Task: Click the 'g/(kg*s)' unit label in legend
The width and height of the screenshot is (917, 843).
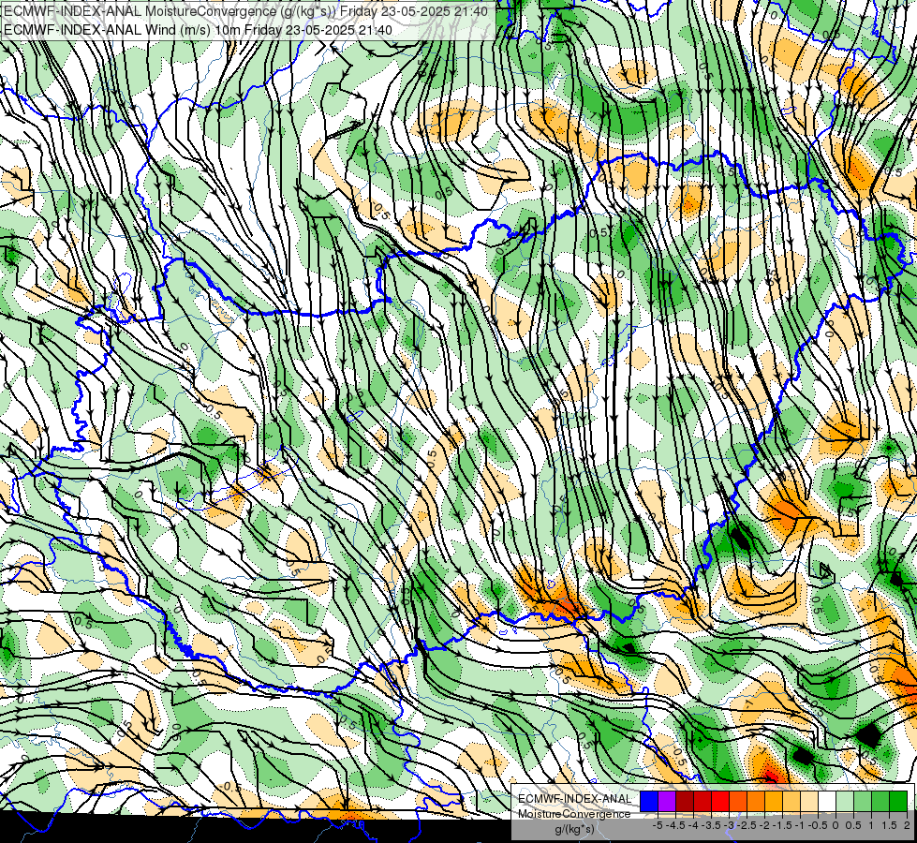Action: pos(574,830)
